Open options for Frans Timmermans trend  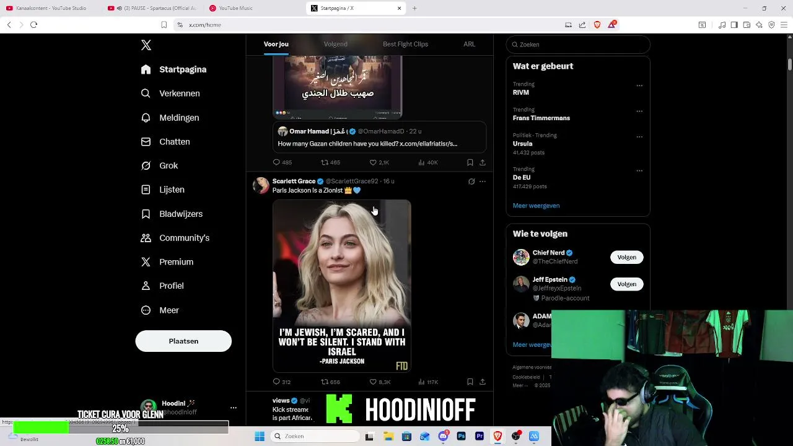click(x=639, y=111)
